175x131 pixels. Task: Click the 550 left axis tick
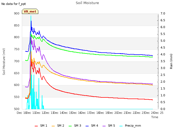pyautogui.click(x=17, y=97)
